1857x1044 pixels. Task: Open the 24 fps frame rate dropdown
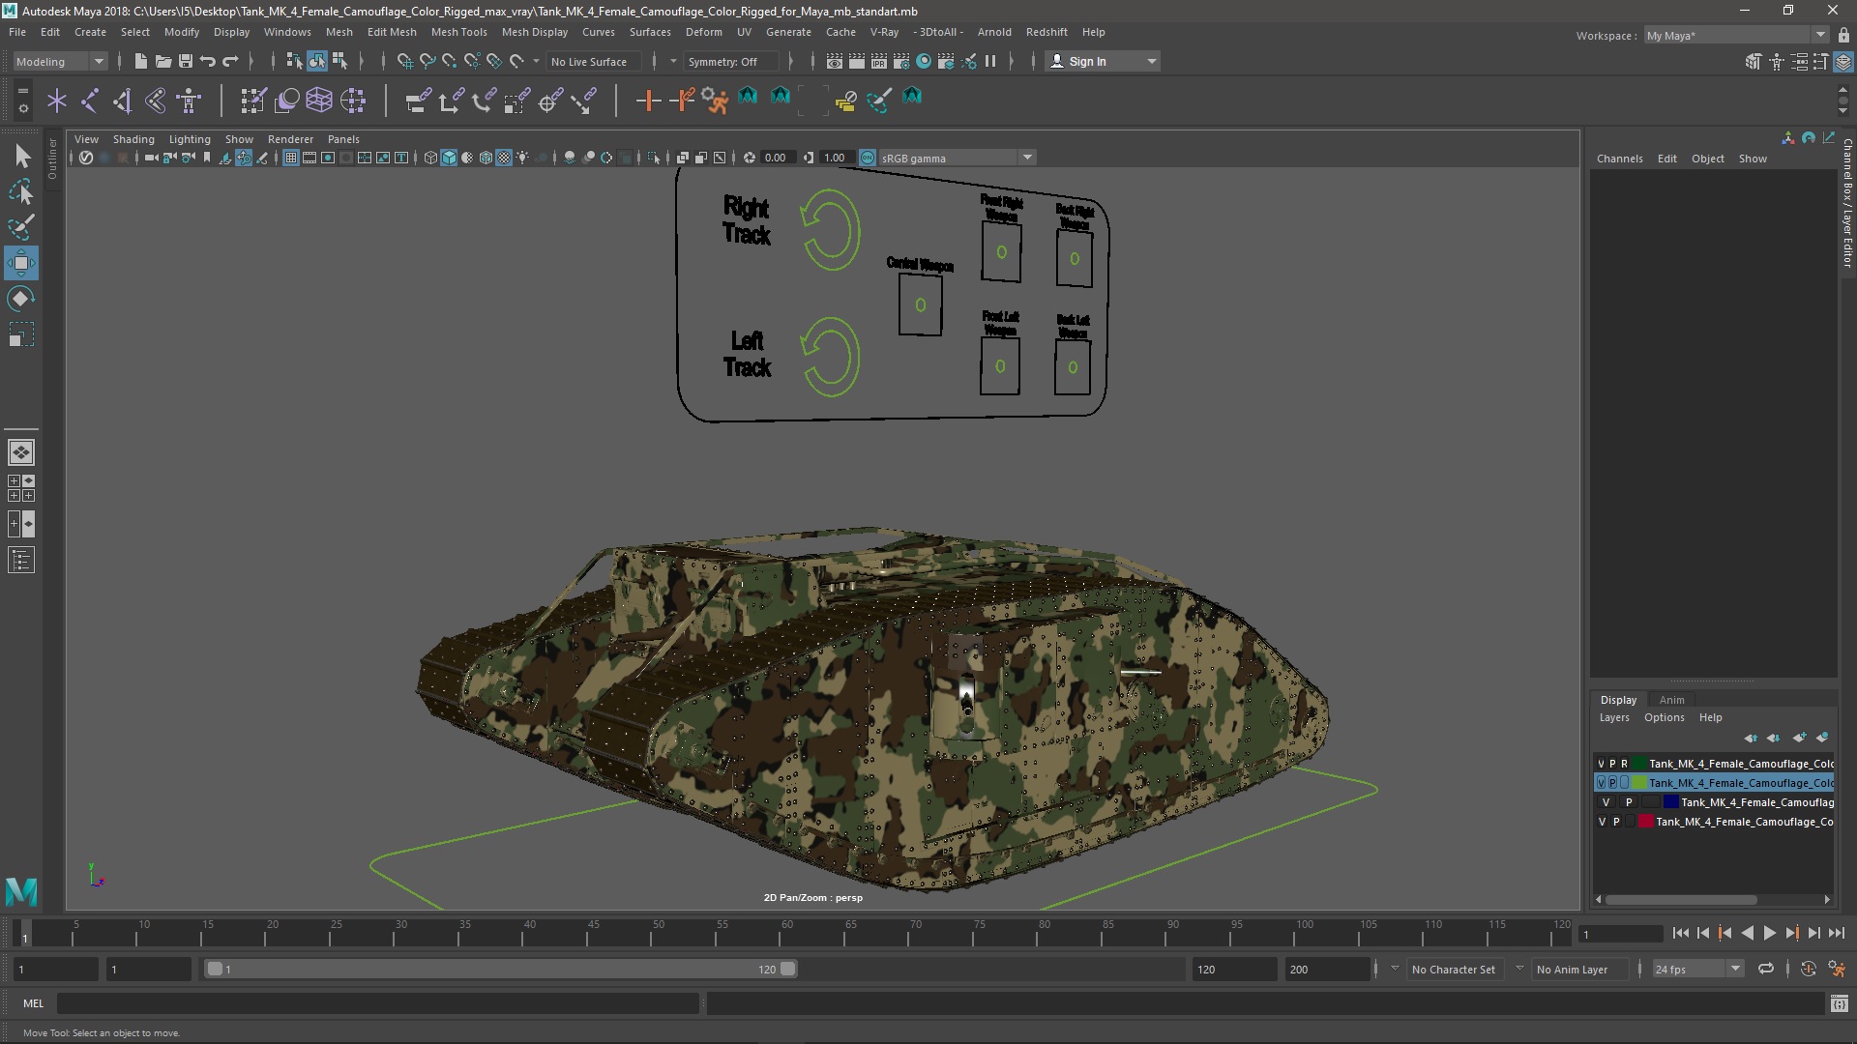[1697, 969]
